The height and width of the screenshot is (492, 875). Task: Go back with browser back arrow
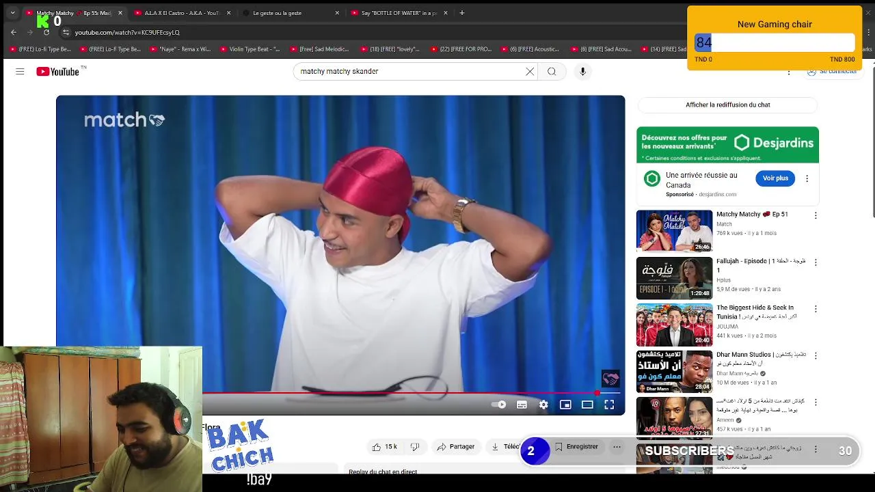tap(14, 32)
